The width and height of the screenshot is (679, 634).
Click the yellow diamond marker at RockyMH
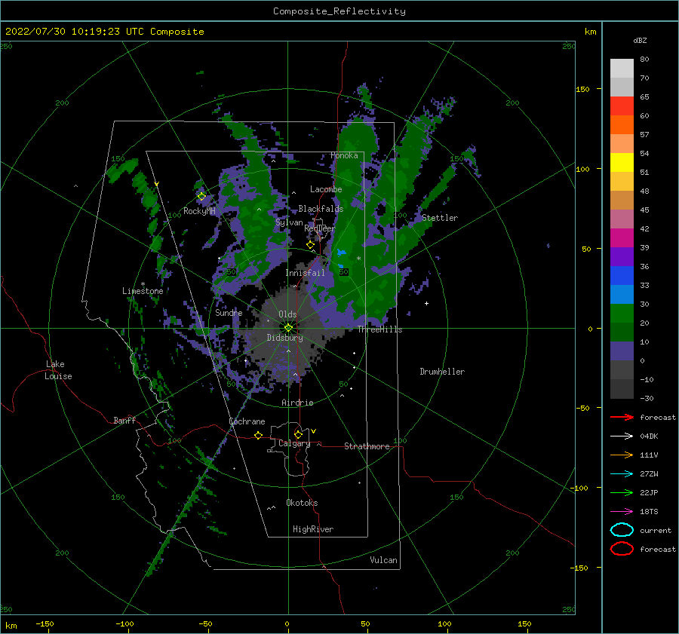click(201, 197)
